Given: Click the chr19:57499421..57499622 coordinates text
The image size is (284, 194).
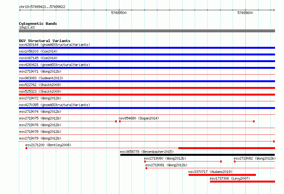Looking at the screenshot, I should 42,7.
